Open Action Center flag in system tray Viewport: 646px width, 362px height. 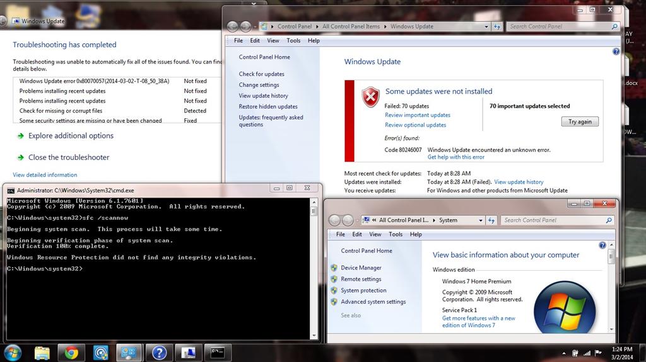(x=598, y=353)
